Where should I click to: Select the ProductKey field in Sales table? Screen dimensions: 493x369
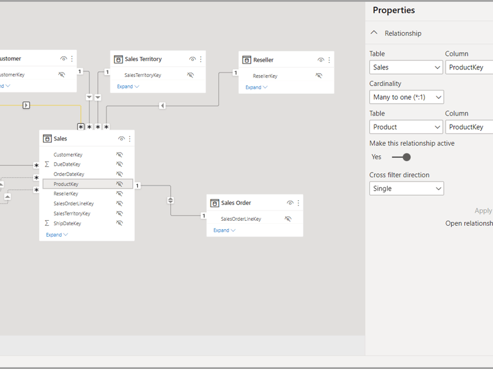tap(66, 184)
